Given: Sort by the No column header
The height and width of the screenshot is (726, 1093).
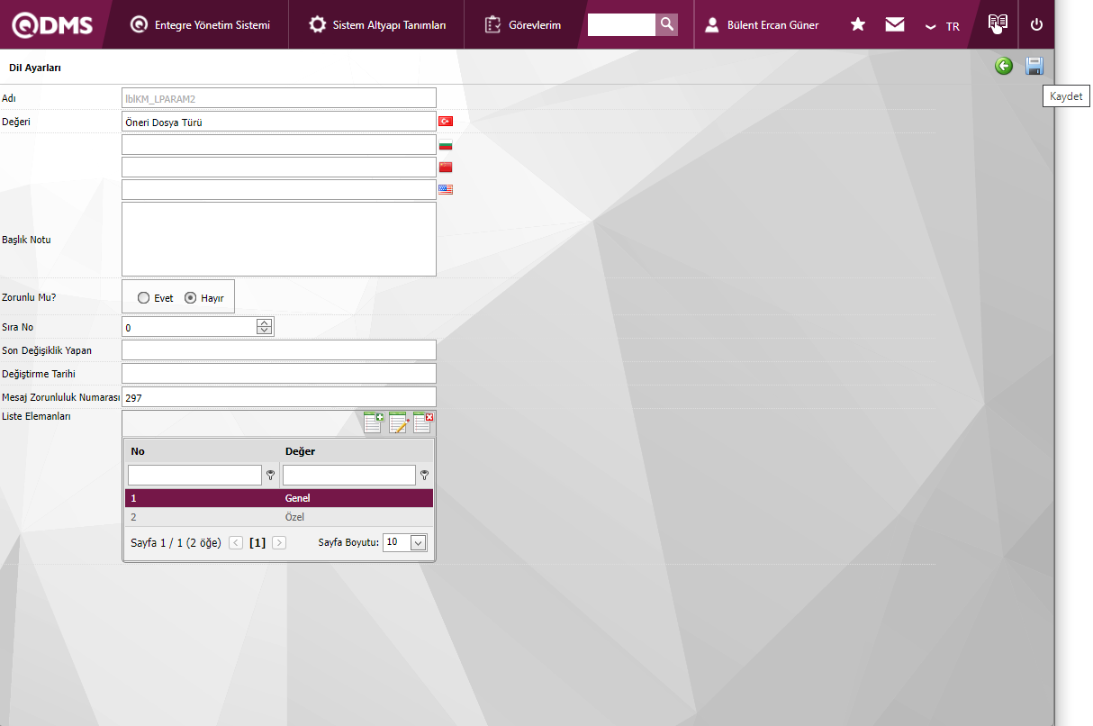Looking at the screenshot, I should [138, 451].
